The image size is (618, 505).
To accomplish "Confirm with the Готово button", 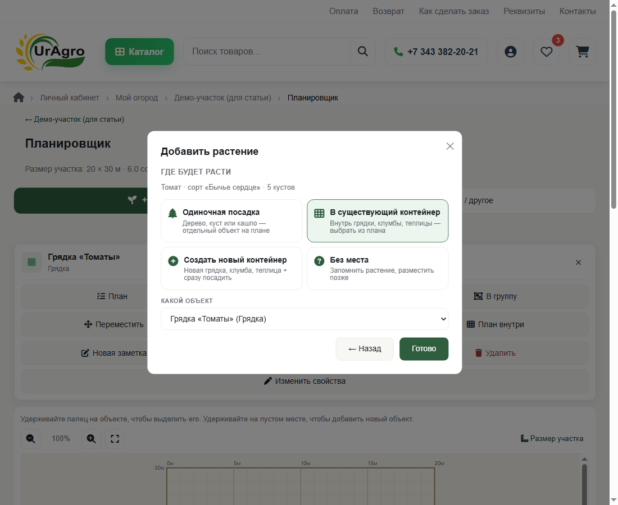I will click(424, 349).
